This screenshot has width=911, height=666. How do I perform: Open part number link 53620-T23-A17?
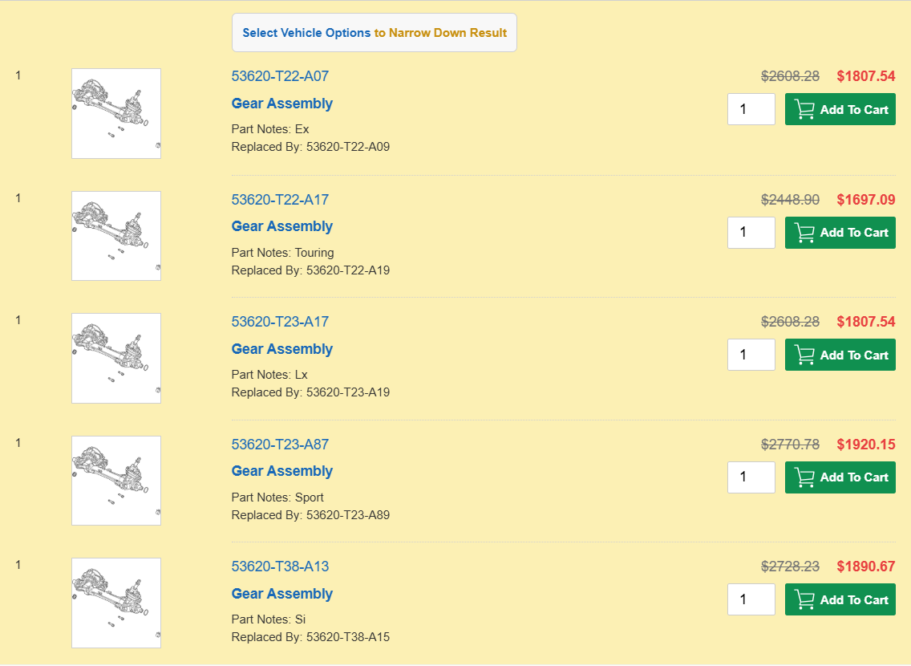click(x=280, y=322)
